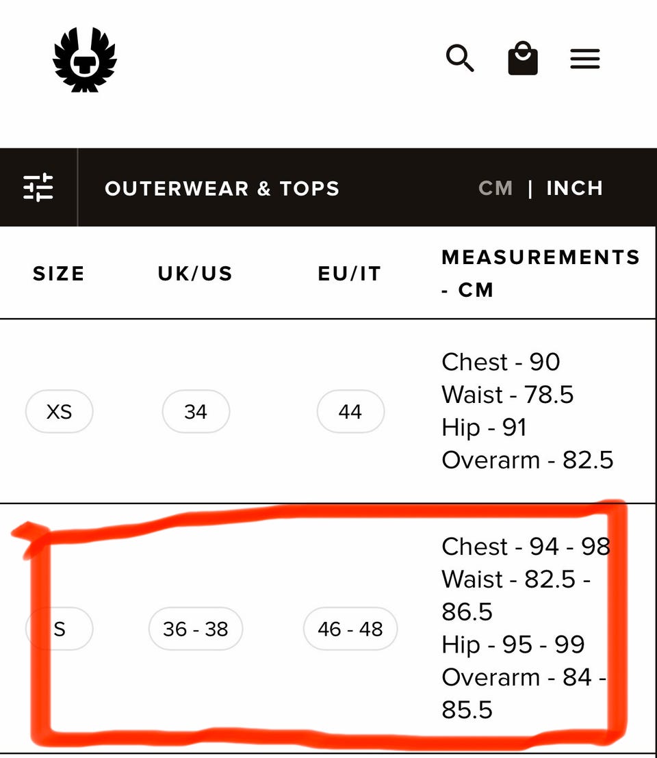Click the EU/IT column header
The width and height of the screenshot is (657, 758).
point(350,274)
